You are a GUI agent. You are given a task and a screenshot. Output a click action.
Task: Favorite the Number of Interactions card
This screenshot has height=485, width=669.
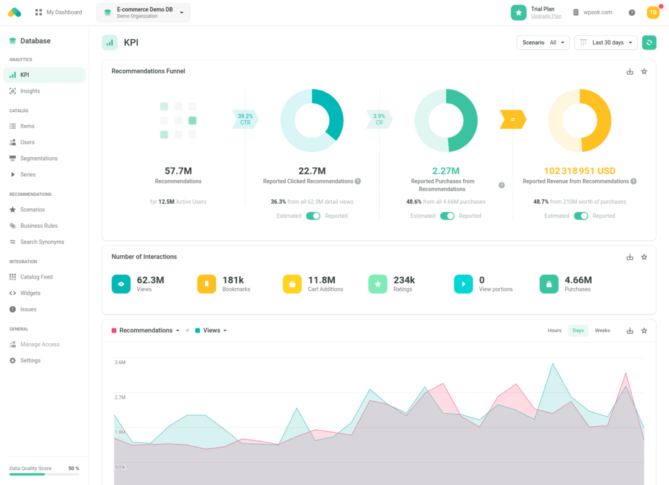[644, 257]
